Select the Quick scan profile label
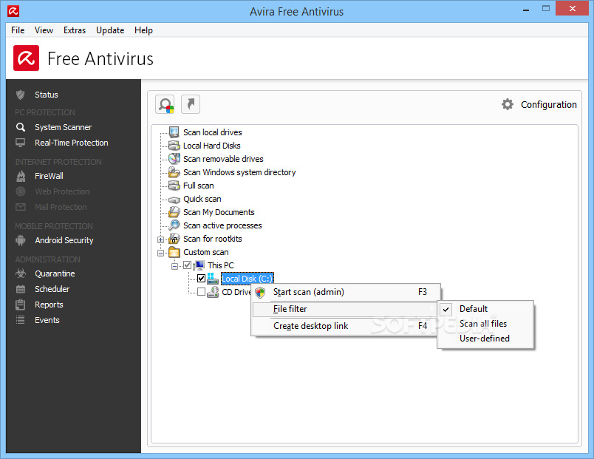Image resolution: width=594 pixels, height=459 pixels. pyautogui.click(x=202, y=199)
